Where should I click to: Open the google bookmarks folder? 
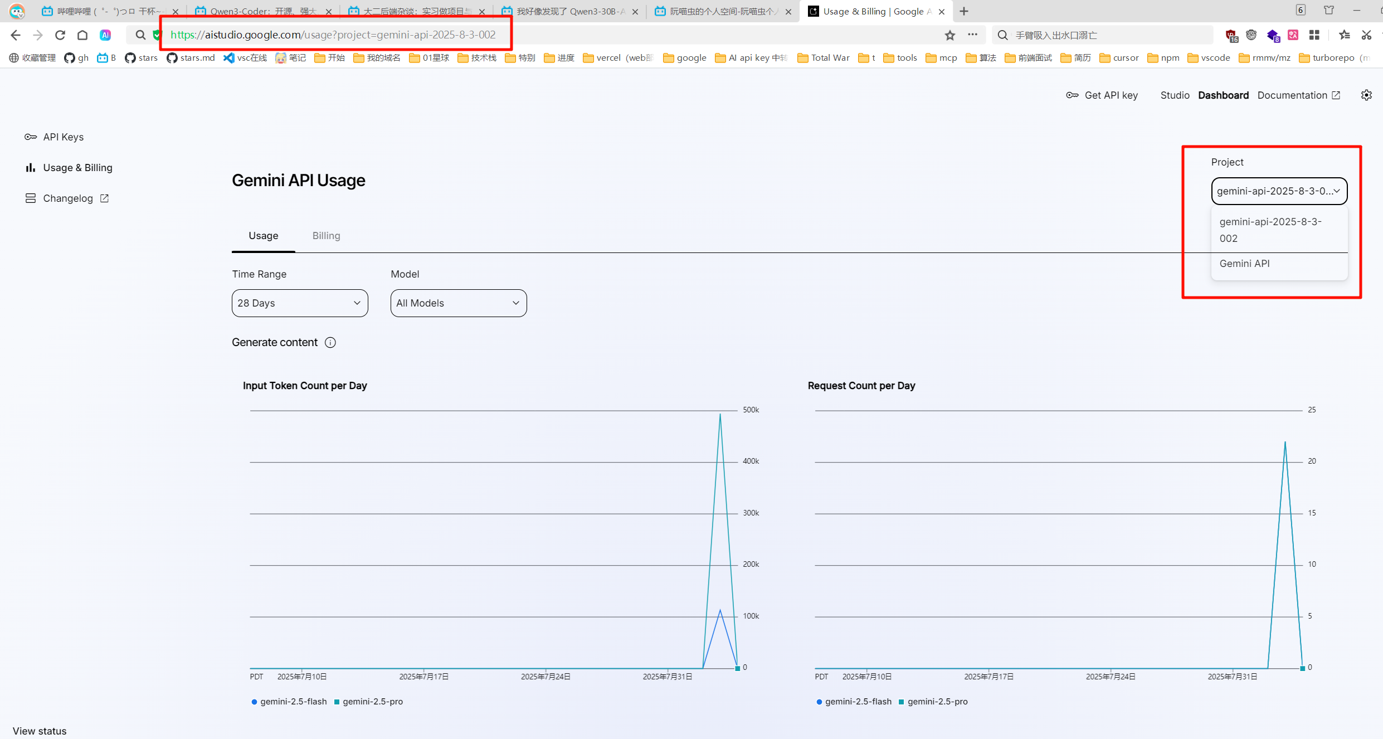click(x=685, y=58)
